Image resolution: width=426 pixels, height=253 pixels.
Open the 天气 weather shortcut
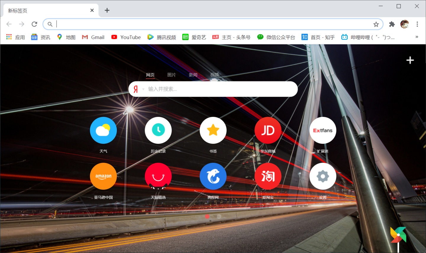[103, 130]
